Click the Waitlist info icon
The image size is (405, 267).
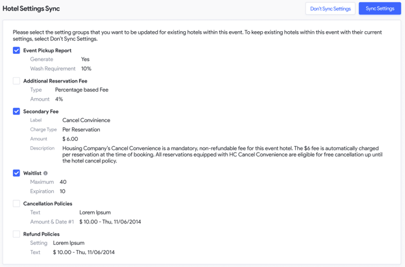45,173
